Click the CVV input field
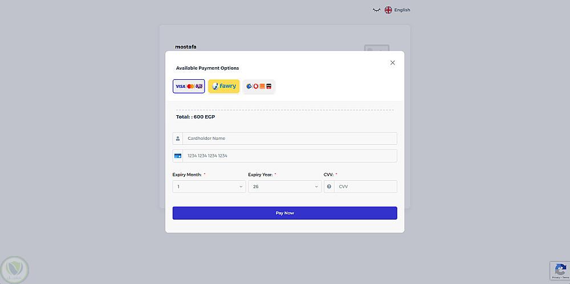This screenshot has width=570, height=284. click(x=365, y=186)
